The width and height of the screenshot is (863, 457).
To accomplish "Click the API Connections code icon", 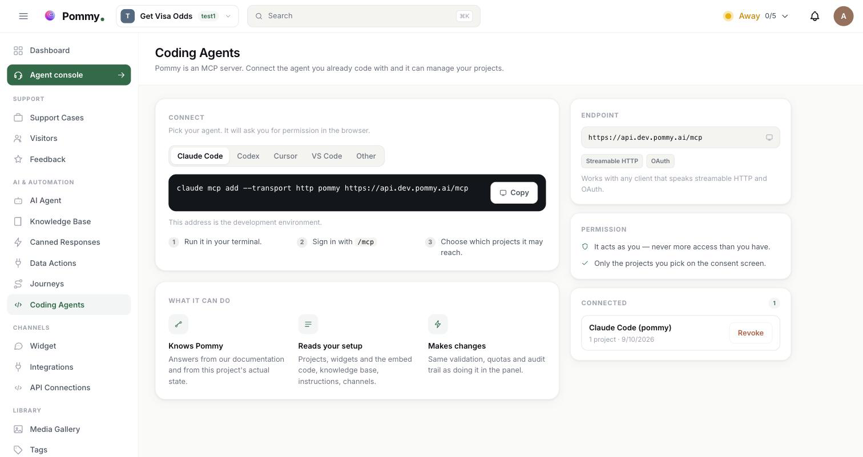I will pyautogui.click(x=18, y=388).
